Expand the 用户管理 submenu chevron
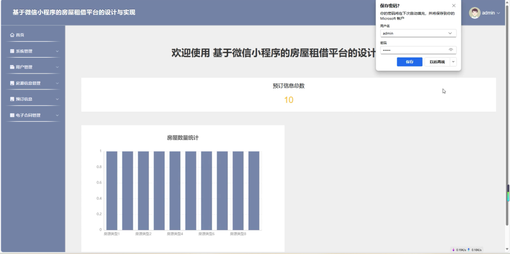510x254 pixels. [57, 67]
